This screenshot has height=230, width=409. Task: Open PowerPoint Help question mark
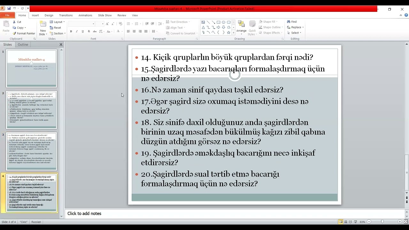[x=406, y=15]
